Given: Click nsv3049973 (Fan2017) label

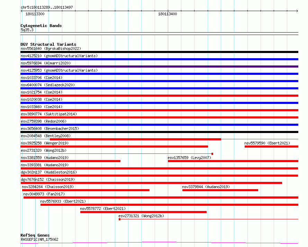Looking at the screenshot, I should pos(44,194).
